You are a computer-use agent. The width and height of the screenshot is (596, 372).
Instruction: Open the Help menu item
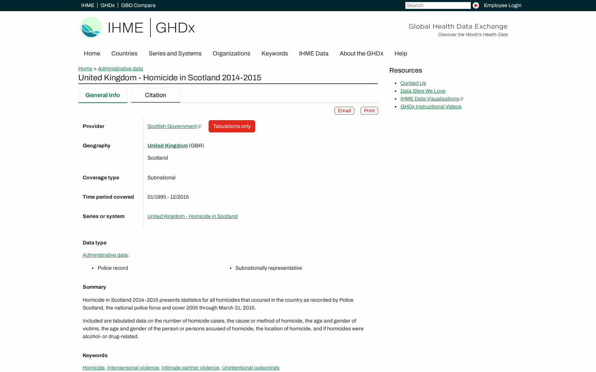pyautogui.click(x=401, y=53)
